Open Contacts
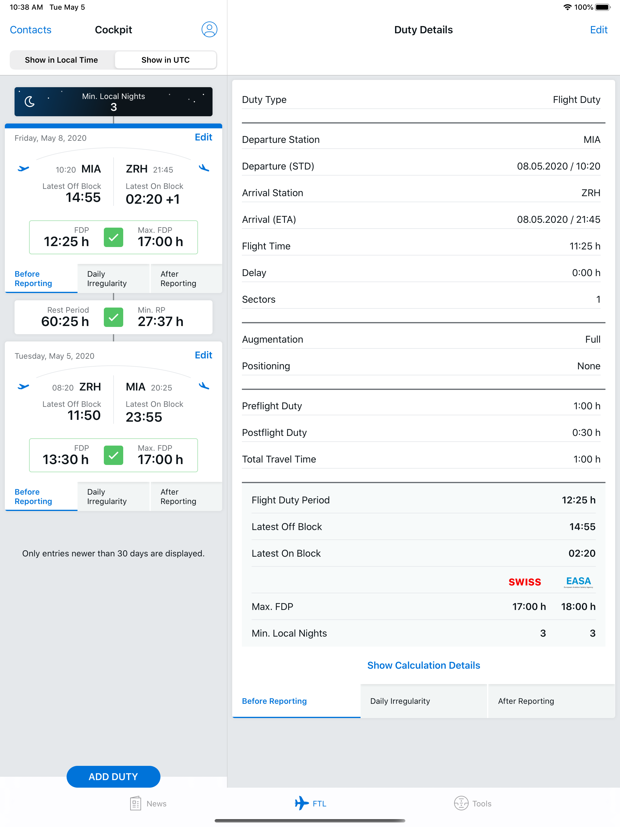The image size is (620, 827). 31,30
